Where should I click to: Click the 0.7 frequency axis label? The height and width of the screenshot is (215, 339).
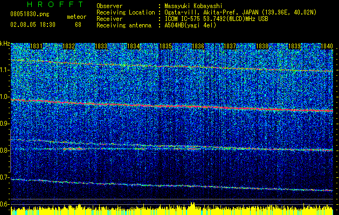point(5,177)
